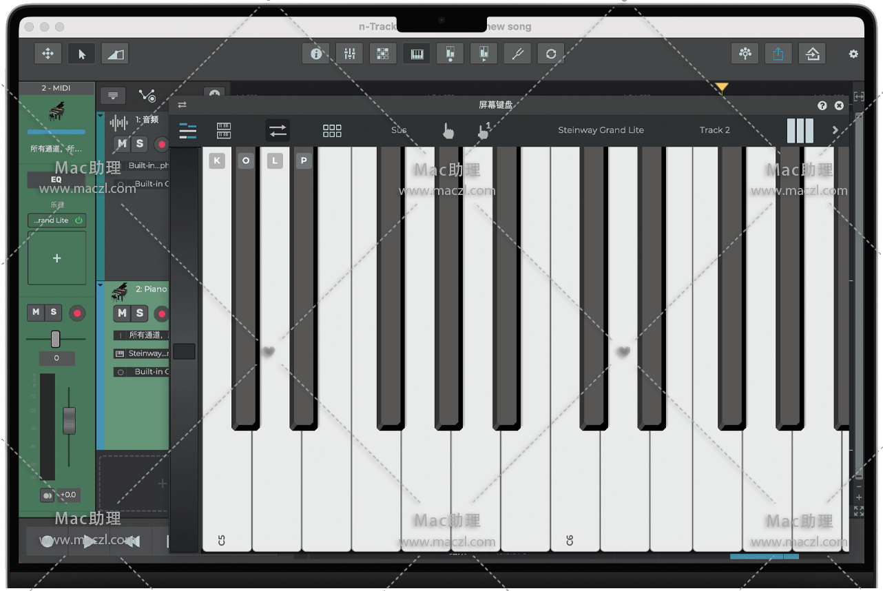Image resolution: width=883 pixels, height=591 pixels.
Task: Open help in the on-screen keyboard panel
Action: point(822,105)
